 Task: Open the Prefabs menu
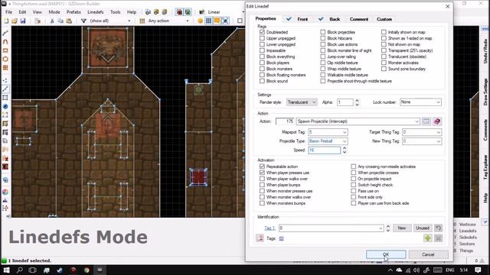click(73, 12)
